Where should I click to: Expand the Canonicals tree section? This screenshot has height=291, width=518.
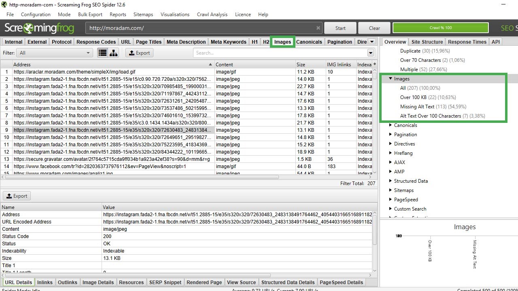click(391, 125)
